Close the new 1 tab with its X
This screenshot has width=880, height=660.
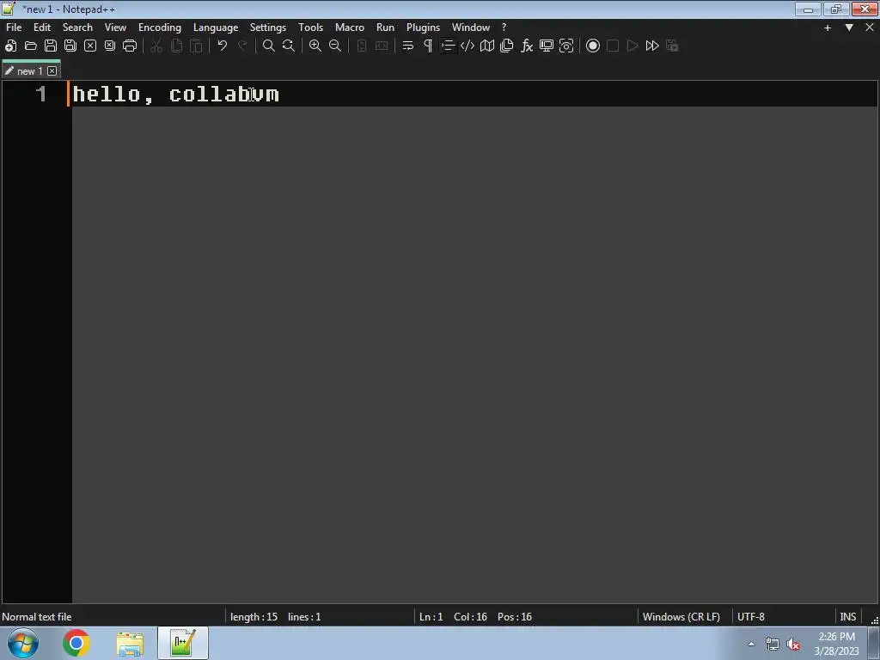click(52, 70)
